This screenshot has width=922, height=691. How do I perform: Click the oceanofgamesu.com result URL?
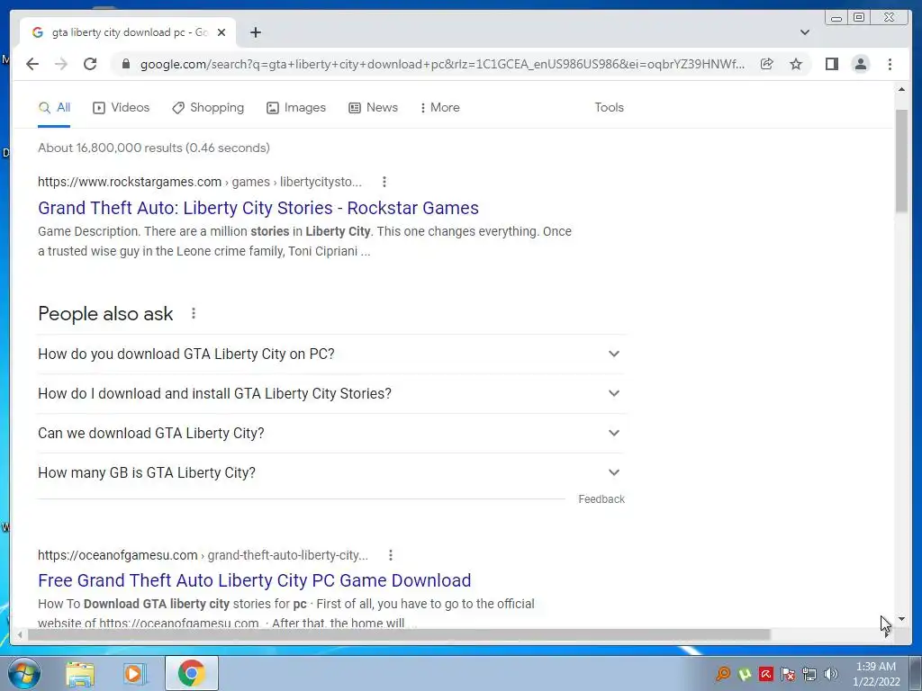pos(203,555)
